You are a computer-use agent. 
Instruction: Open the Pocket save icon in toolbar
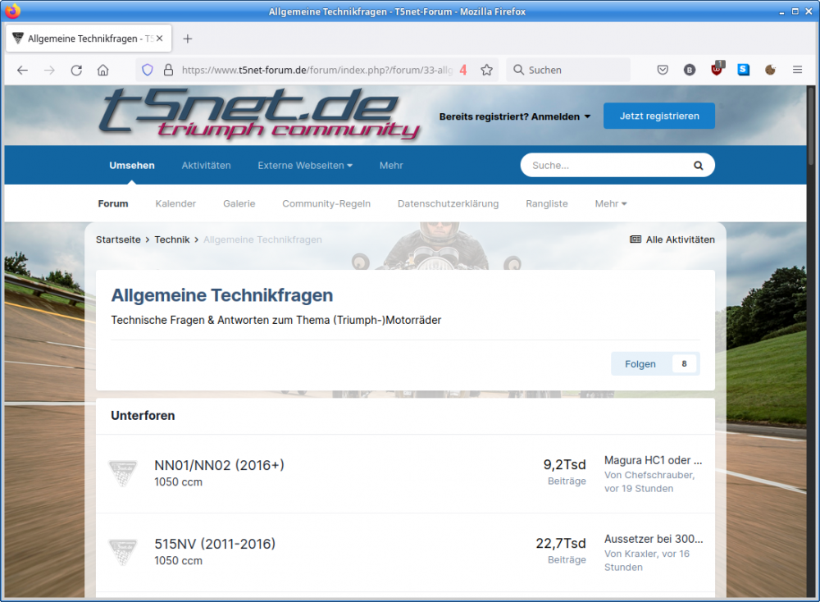pyautogui.click(x=663, y=71)
